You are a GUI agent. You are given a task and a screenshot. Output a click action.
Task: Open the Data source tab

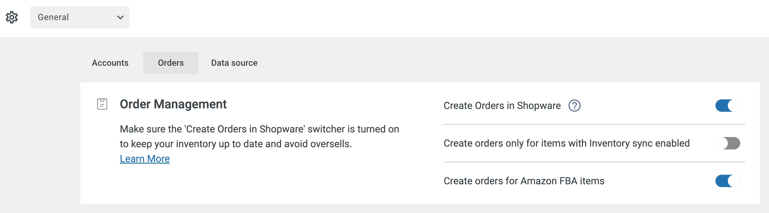(234, 63)
